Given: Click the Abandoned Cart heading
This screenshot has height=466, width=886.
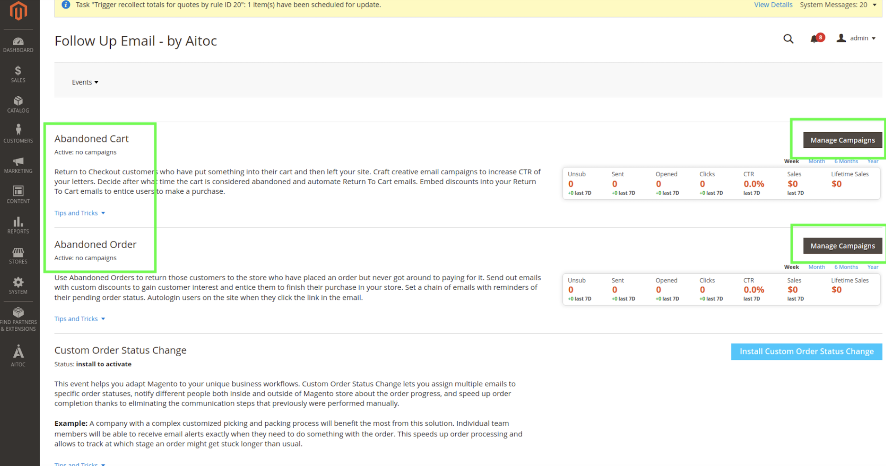Looking at the screenshot, I should [91, 139].
